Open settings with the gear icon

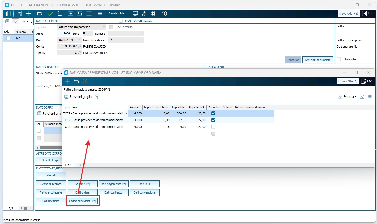153,14
